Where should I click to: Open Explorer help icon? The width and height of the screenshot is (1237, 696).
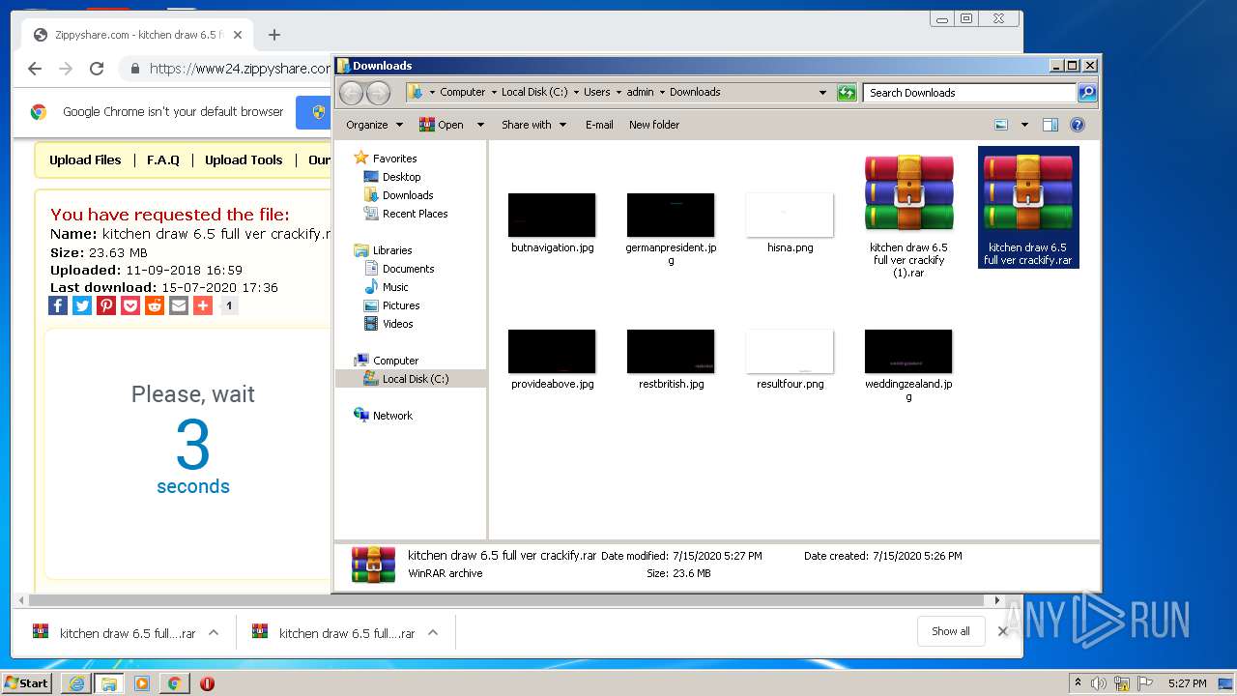pyautogui.click(x=1078, y=125)
